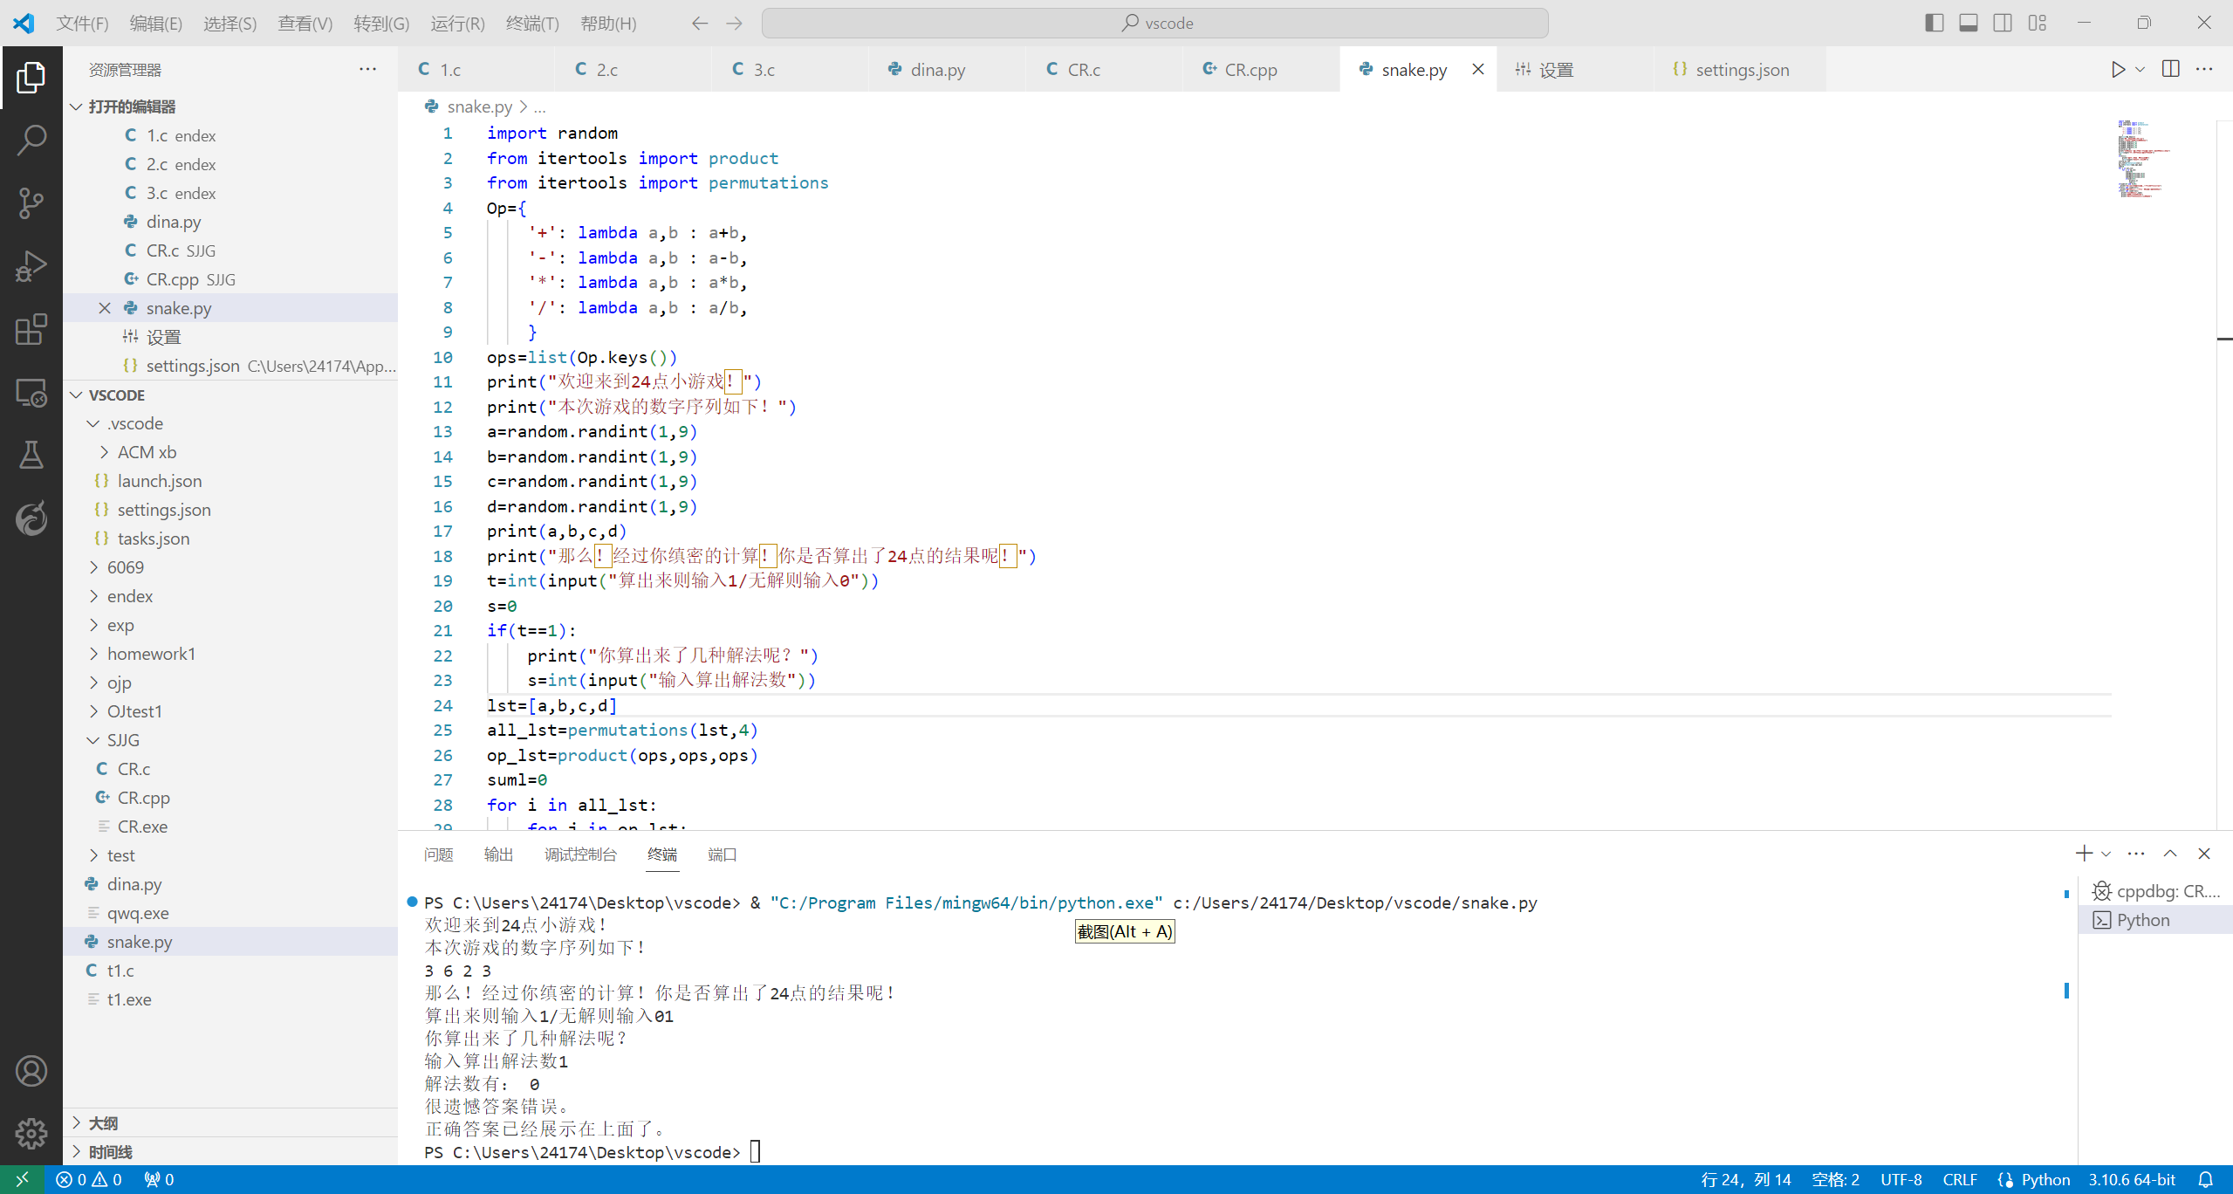Split the editor to the right
The height and width of the screenshot is (1194, 2233).
coord(2171,70)
